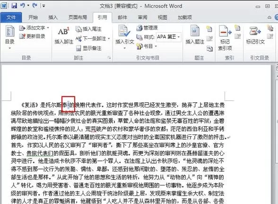Click the word '荒芜' with red underline
Screen dimensions: 278x204
click(91, 129)
